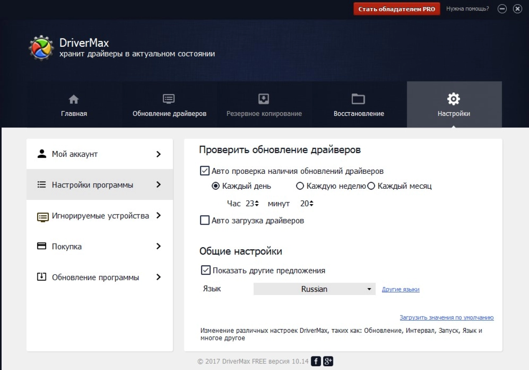Click the chevron for Настройки программы
The height and width of the screenshot is (370, 529).
[x=158, y=185]
